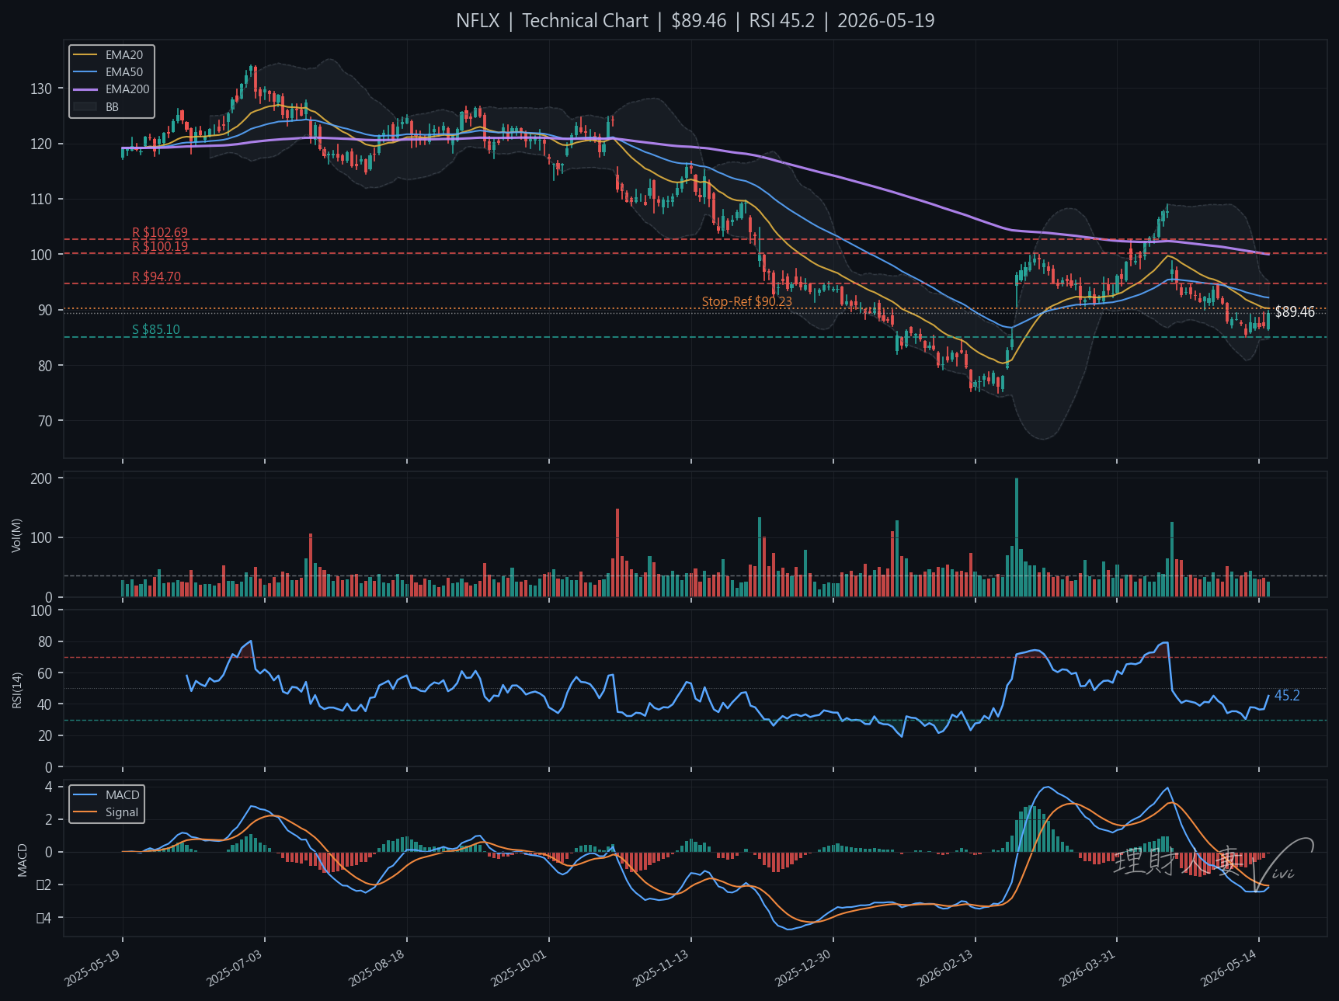Click the 110 tick on the price axis
1339x1001 pixels.
(x=41, y=200)
